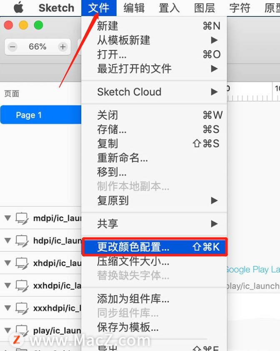Screen dimensions: 280x351
Task: Select the mdpi/ic_launcher artboard icon
Action: [x=22, y=218]
